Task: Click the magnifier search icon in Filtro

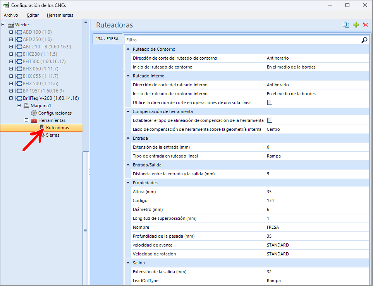Action: (x=364, y=40)
